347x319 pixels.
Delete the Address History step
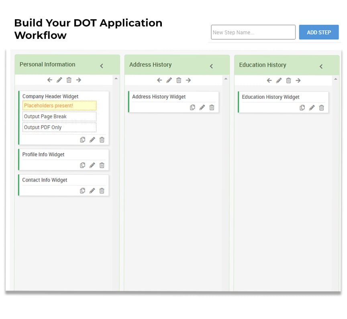(x=179, y=80)
